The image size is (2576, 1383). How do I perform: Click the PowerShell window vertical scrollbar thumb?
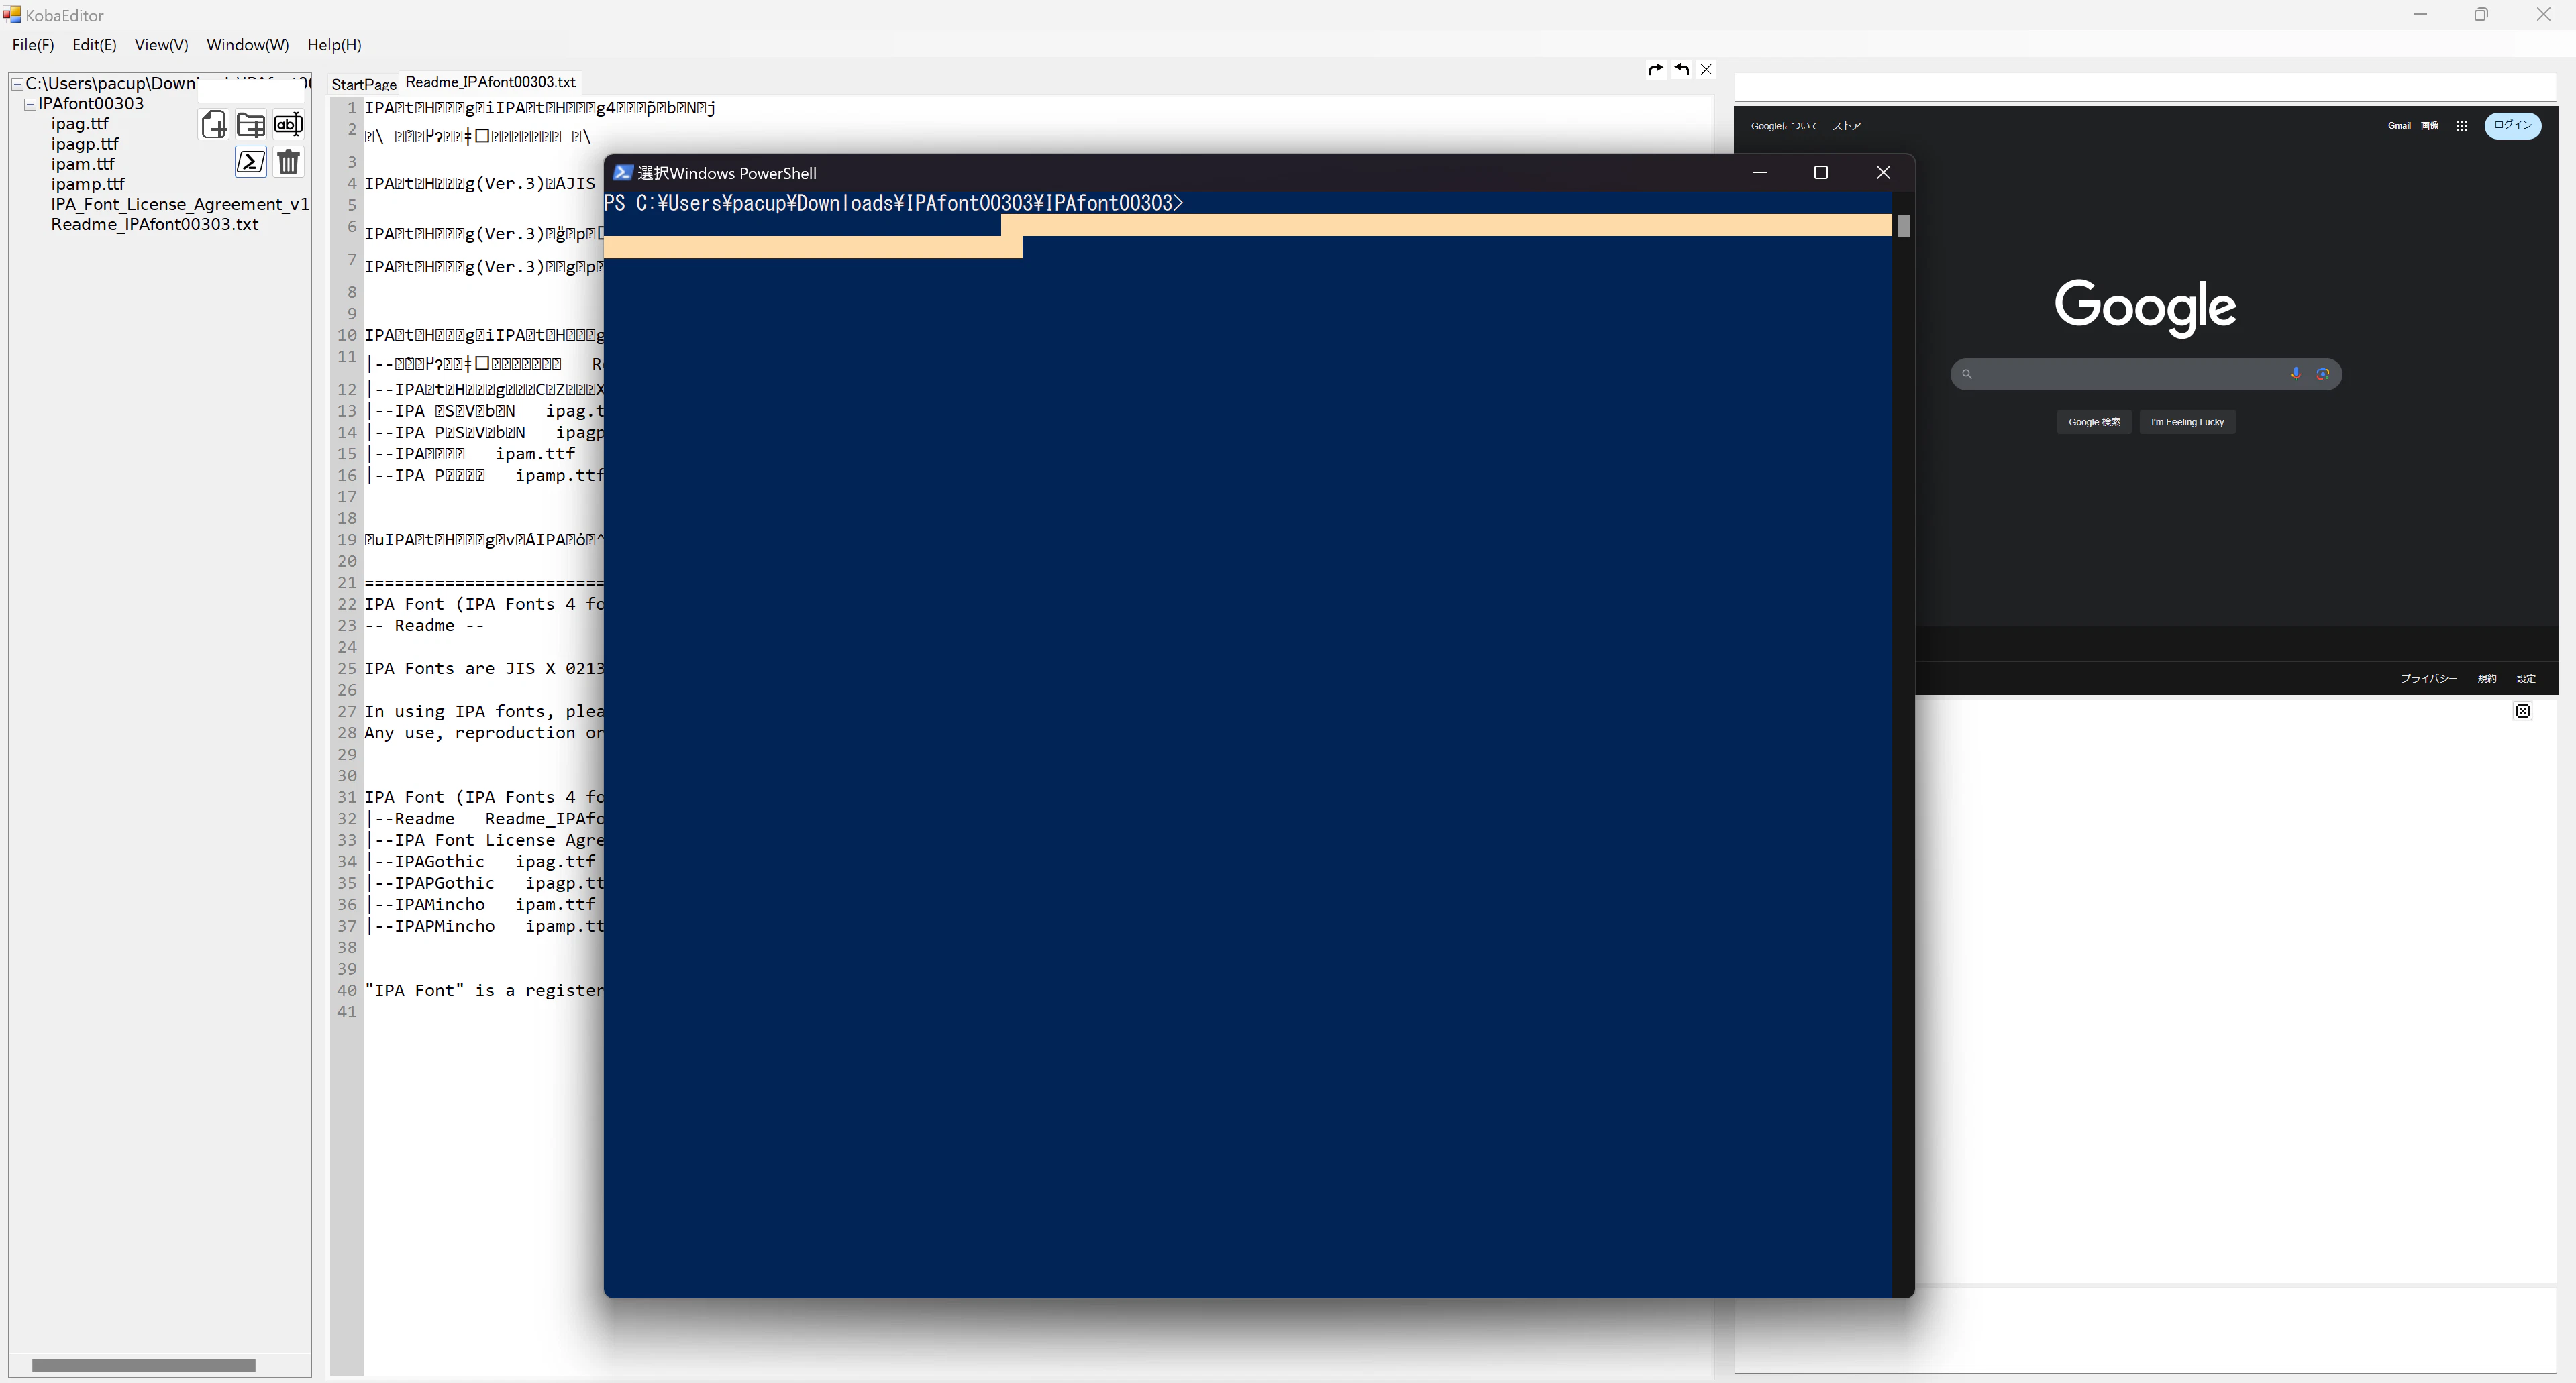click(1904, 227)
